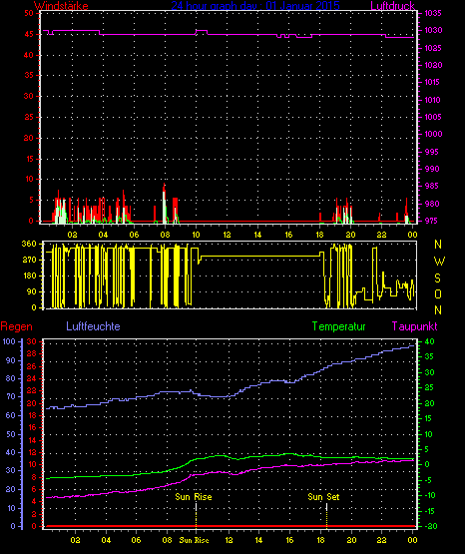The height and width of the screenshot is (554, 465).
Task: Click the 1005 pressure axis value
Action: click(433, 117)
